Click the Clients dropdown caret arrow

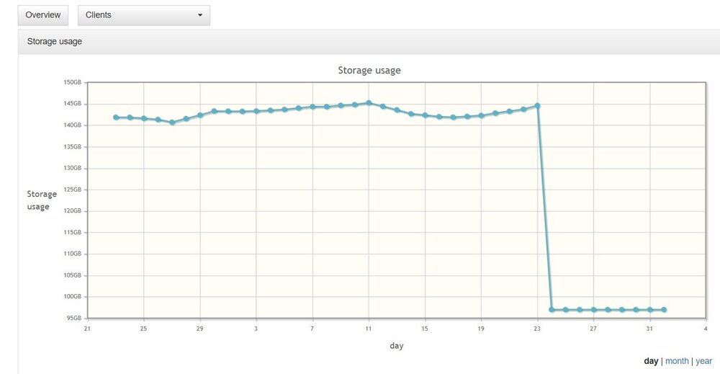199,15
